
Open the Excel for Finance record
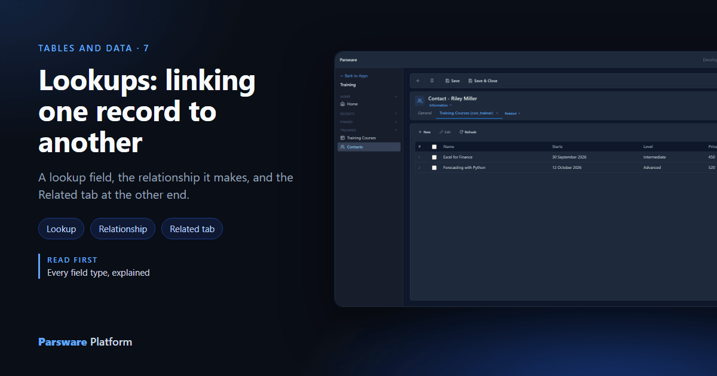(458, 158)
